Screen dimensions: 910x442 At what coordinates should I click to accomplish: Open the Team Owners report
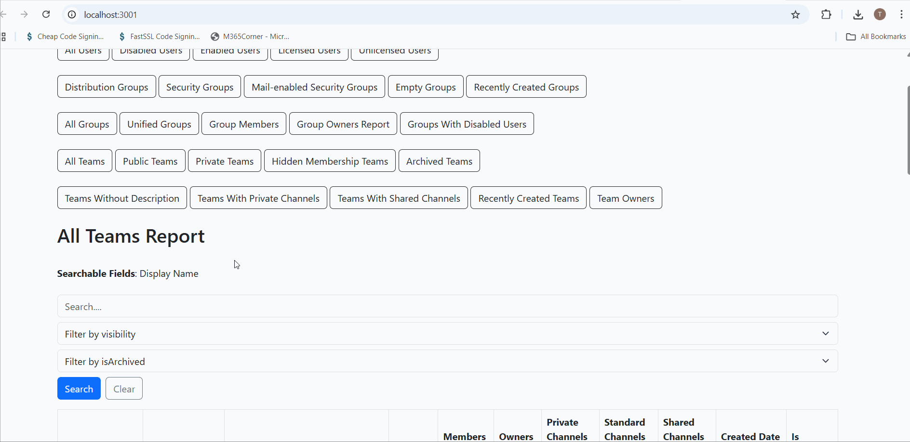pos(625,198)
